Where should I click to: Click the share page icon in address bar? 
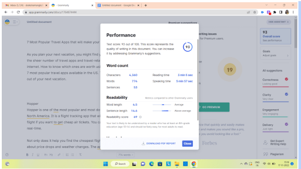point(248,12)
